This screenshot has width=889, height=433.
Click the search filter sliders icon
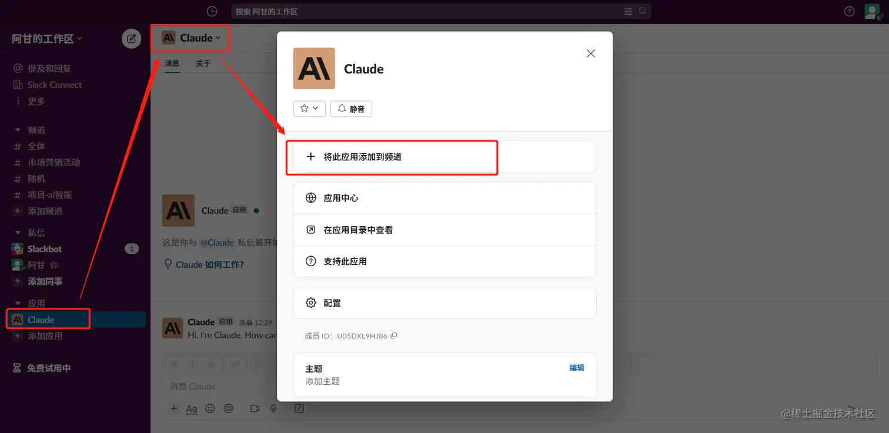629,11
